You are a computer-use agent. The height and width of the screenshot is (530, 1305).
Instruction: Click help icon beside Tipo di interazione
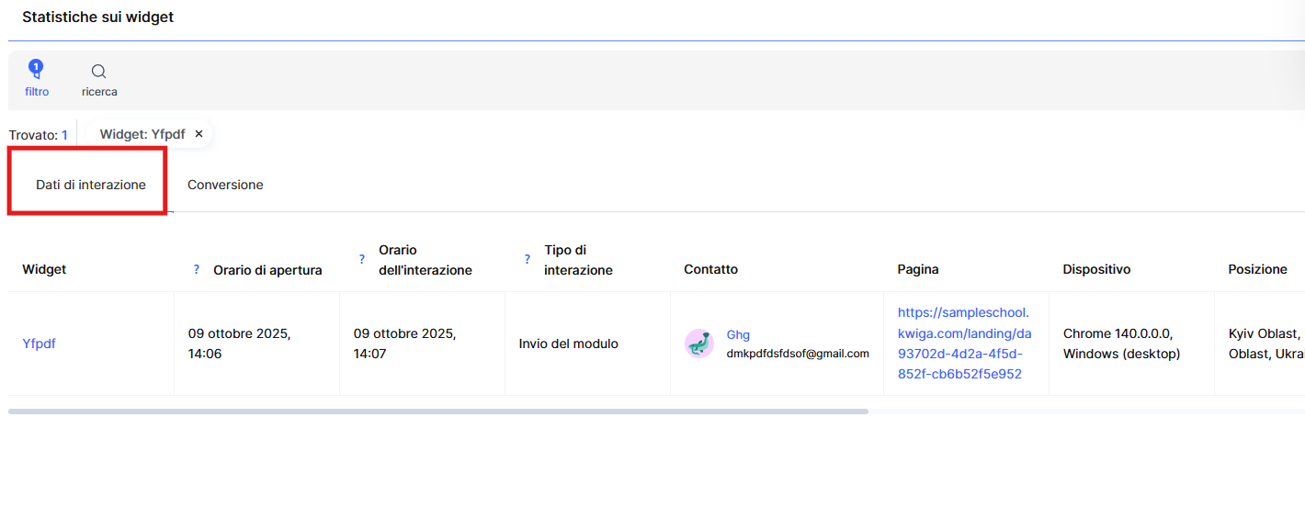527,260
